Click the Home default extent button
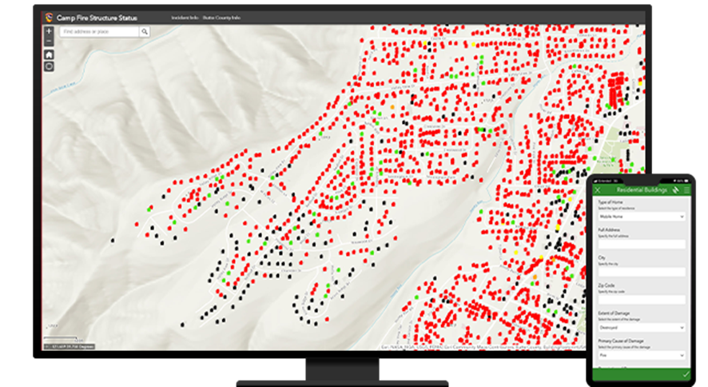This screenshot has height=387, width=708. 49,54
